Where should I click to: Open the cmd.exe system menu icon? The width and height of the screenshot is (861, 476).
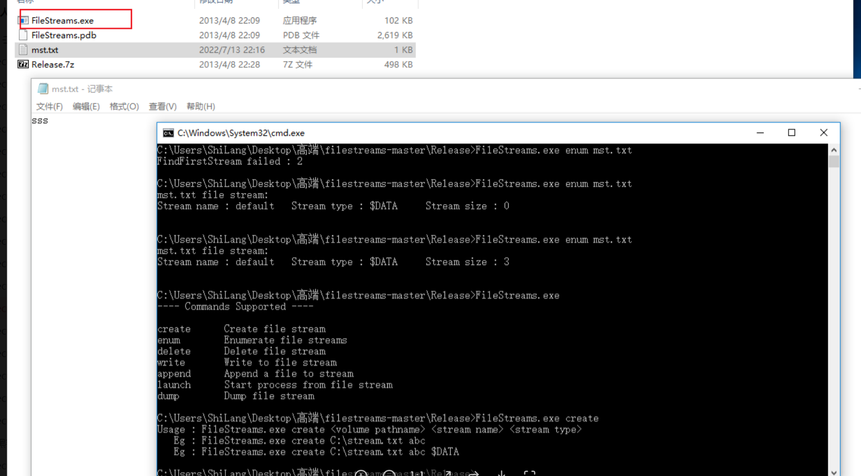point(168,133)
